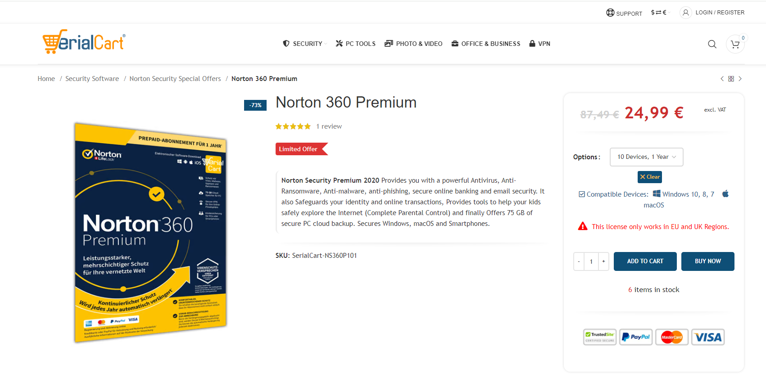Clear the selected option

pos(650,177)
